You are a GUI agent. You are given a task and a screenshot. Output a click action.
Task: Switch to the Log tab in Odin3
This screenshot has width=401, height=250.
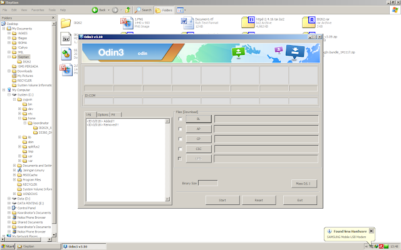pos(90,114)
